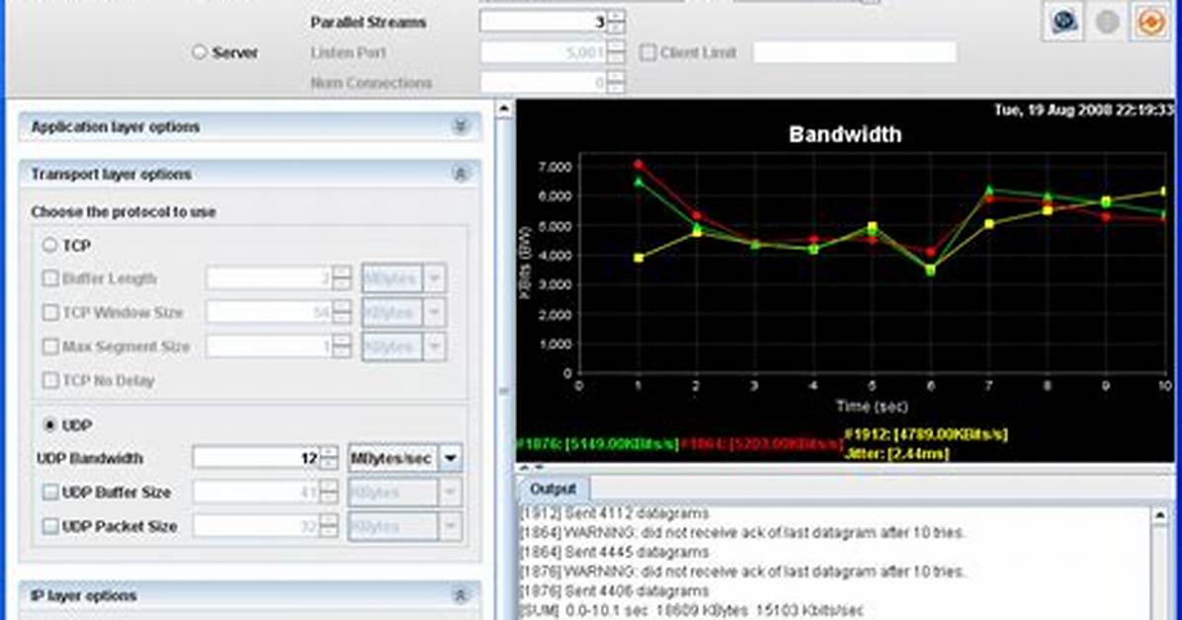Select the TCP protocol radio button
Screen dimensions: 1182x620
(49, 245)
